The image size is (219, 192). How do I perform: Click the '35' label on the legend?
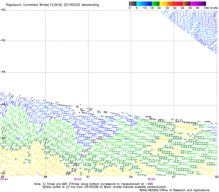pyautogui.click(x=182, y=8)
